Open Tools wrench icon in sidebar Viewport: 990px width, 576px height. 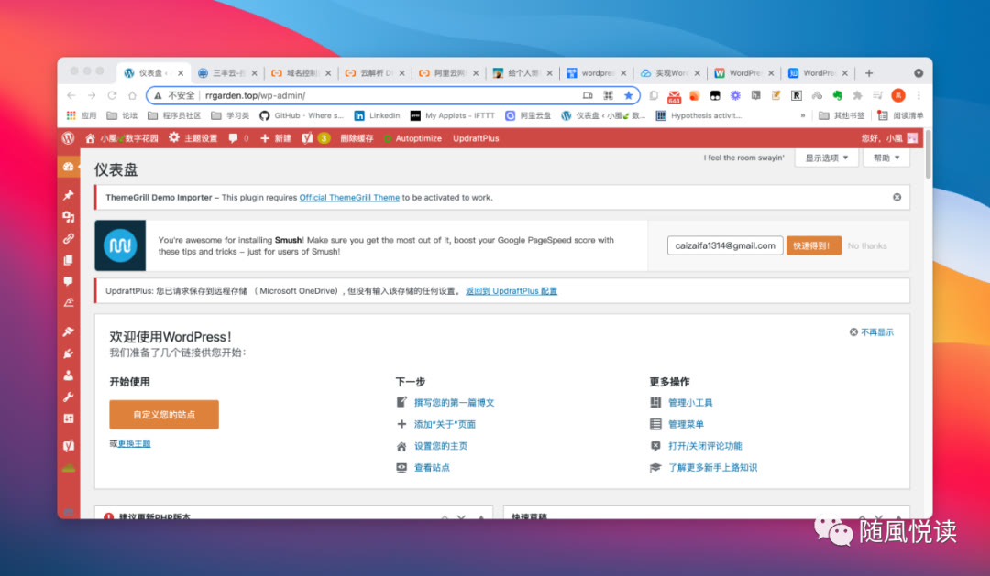[x=68, y=397]
